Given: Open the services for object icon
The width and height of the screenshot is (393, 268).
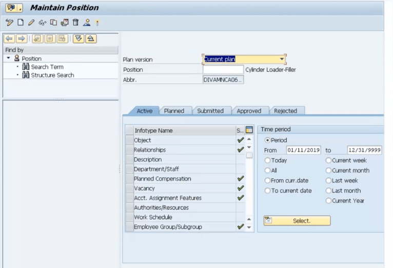Looking at the screenshot, I should [11, 8].
